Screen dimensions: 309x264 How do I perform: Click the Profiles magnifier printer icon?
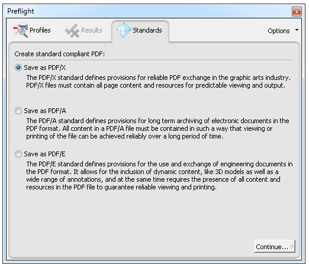tap(21, 30)
